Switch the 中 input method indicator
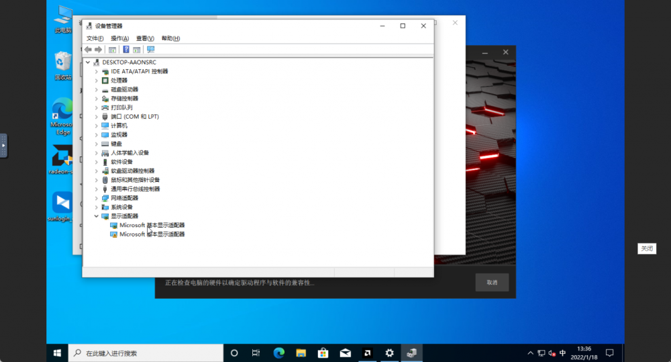This screenshot has width=671, height=362. coord(563,353)
